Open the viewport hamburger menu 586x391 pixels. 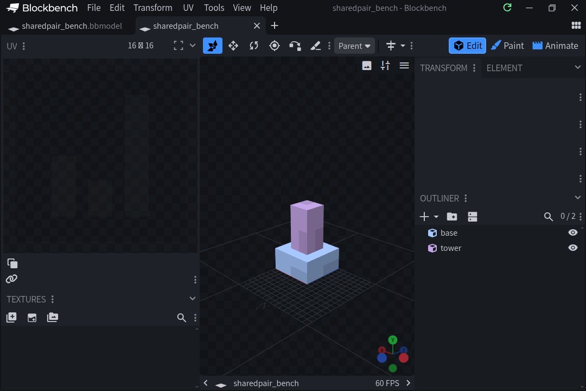404,66
